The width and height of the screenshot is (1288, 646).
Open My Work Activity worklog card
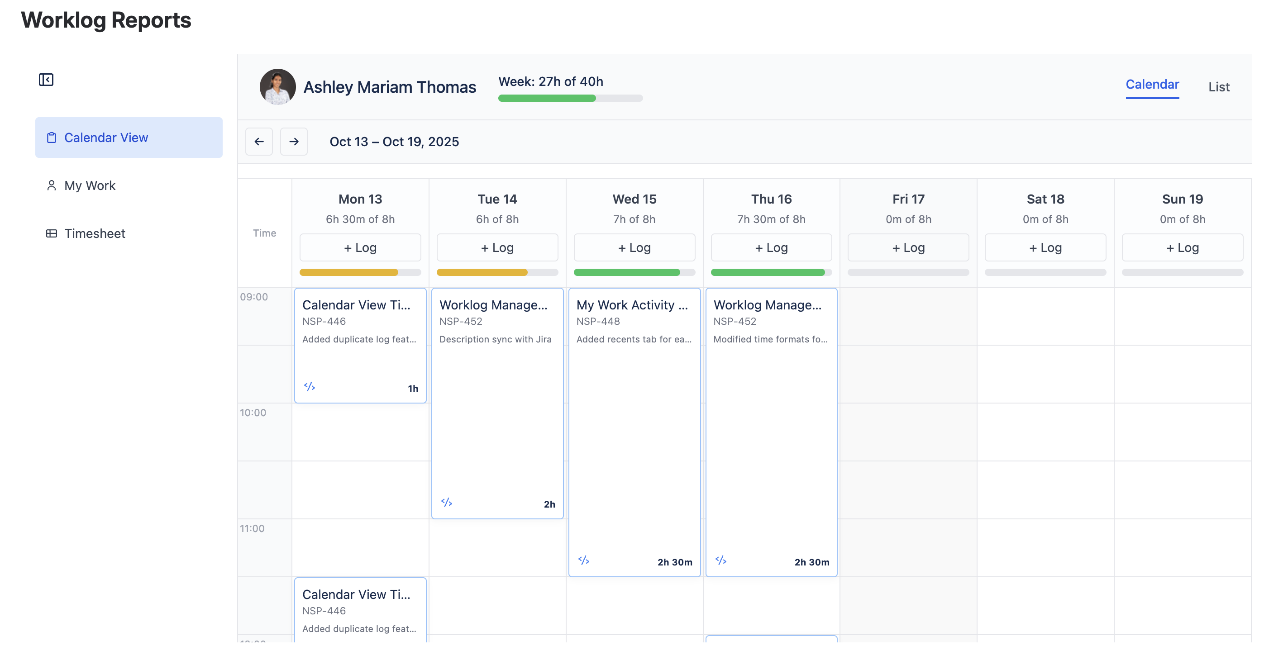point(634,430)
